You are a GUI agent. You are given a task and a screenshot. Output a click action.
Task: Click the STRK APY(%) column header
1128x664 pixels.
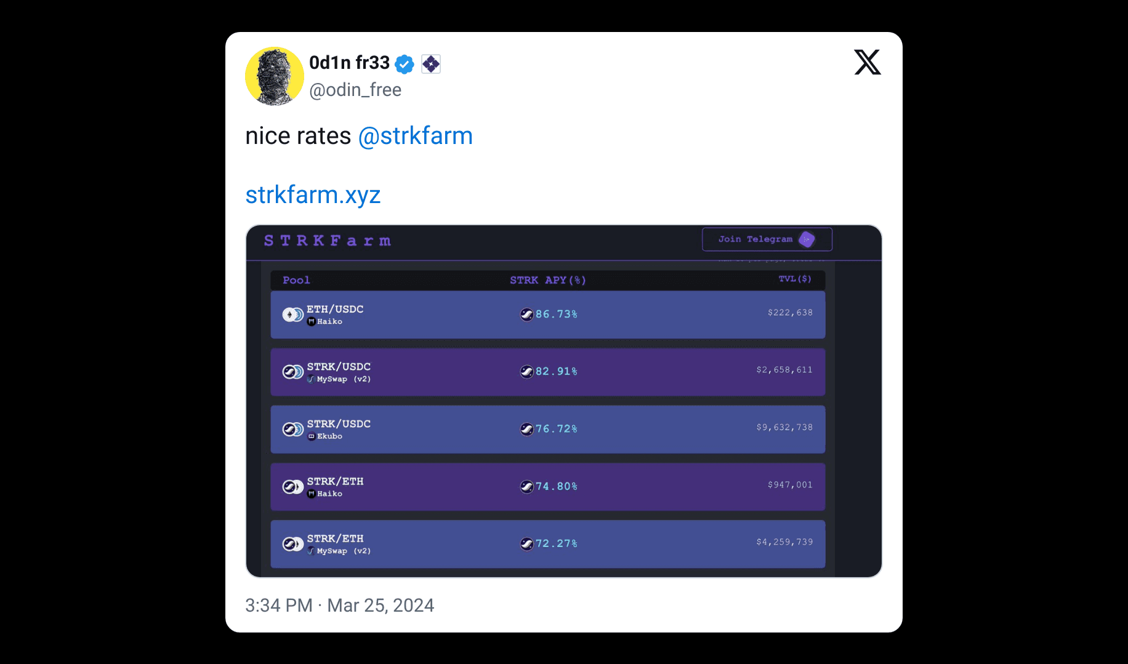coord(548,280)
